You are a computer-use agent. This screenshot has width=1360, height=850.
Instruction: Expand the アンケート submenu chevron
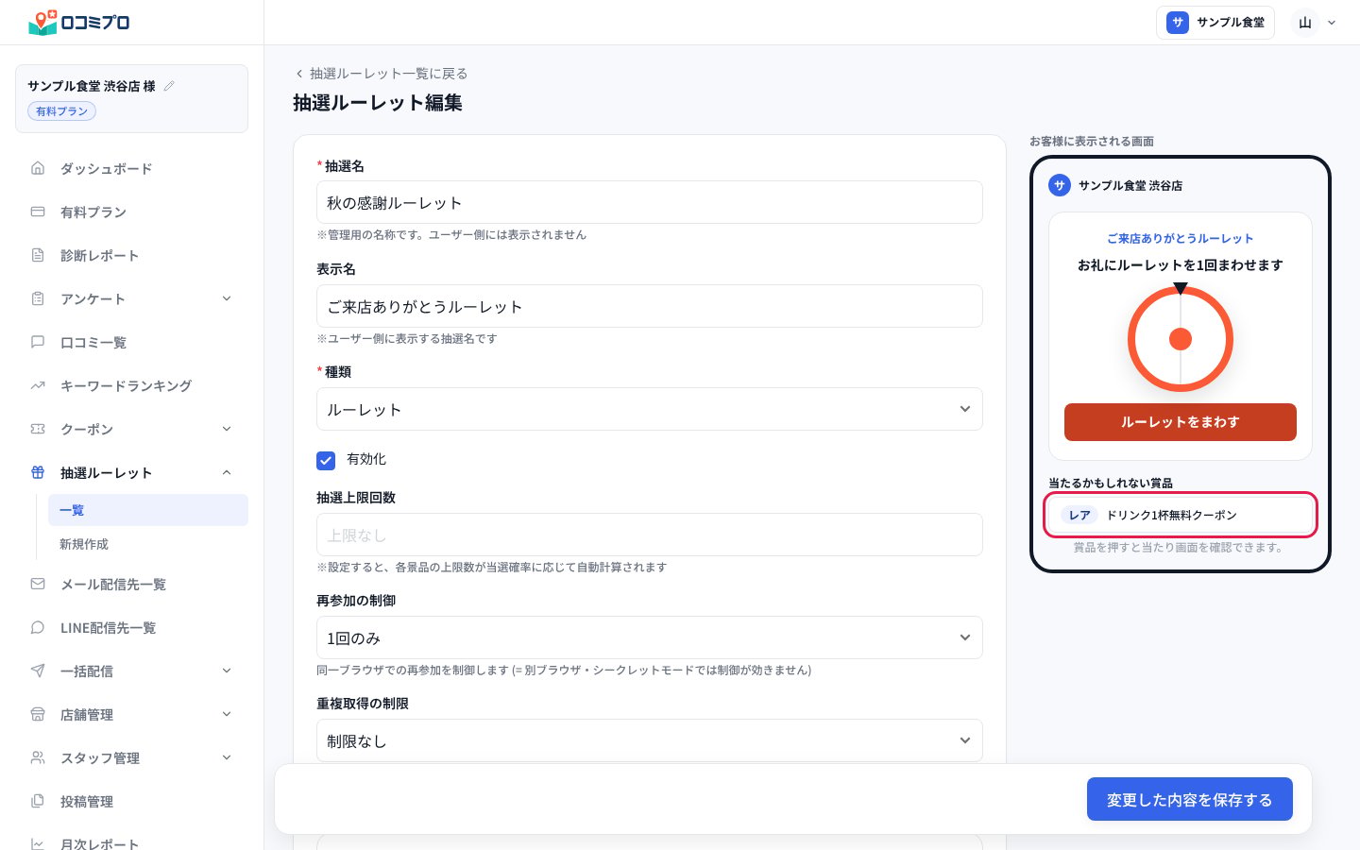(227, 298)
